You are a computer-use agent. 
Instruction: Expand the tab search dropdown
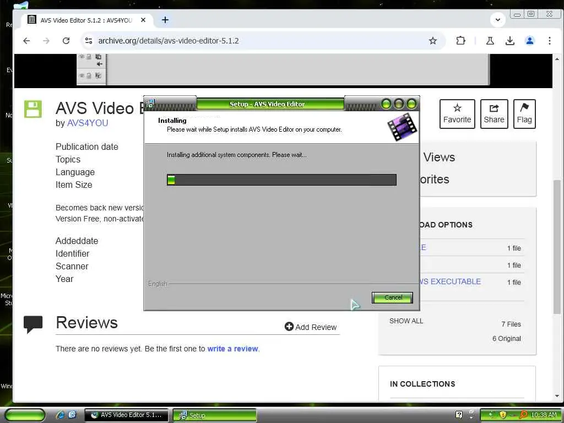498,20
